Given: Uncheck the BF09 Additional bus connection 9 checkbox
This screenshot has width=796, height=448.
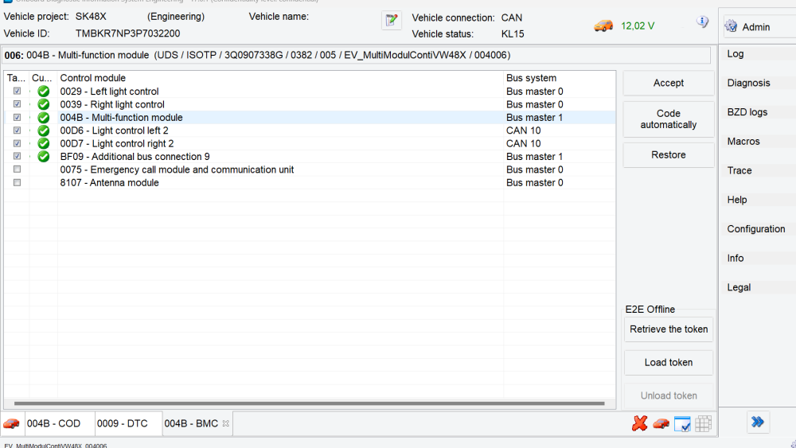Looking at the screenshot, I should coord(18,156).
